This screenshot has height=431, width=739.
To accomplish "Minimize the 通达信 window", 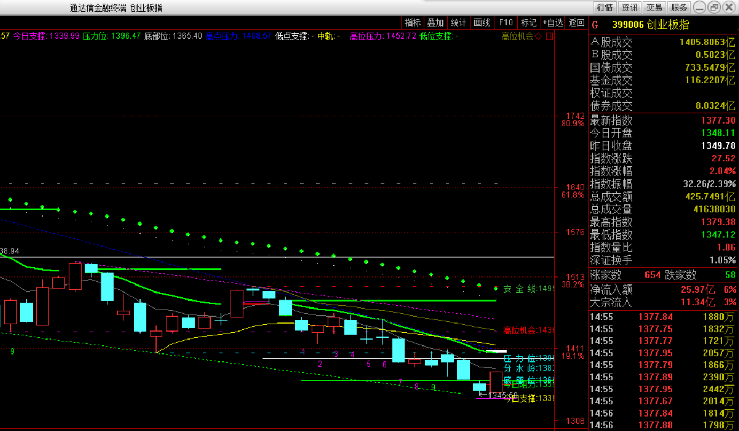I will tap(699, 7).
